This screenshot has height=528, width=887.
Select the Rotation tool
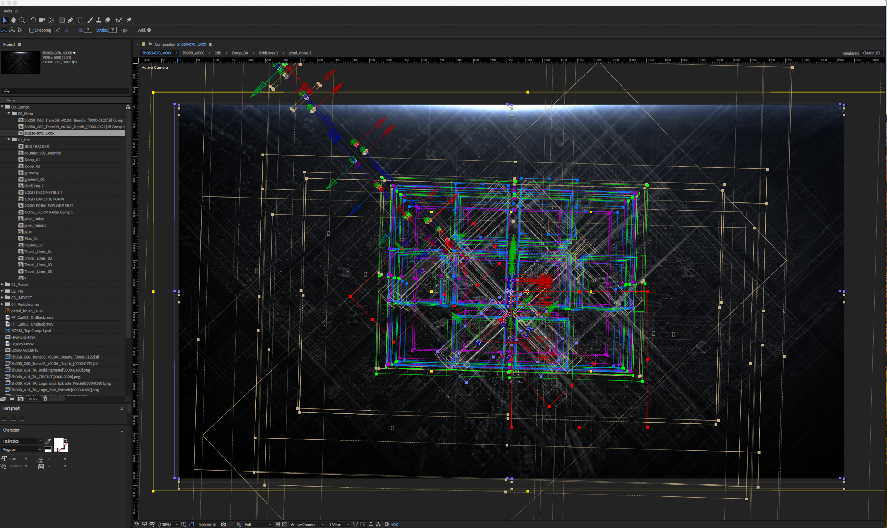[x=33, y=20]
